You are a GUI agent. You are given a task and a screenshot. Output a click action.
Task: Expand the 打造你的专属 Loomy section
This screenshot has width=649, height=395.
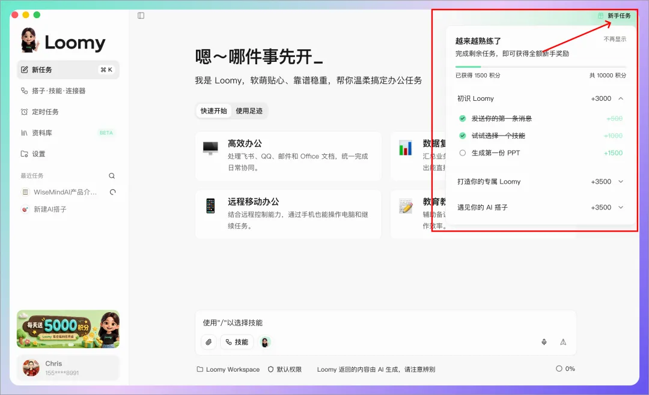(x=621, y=181)
